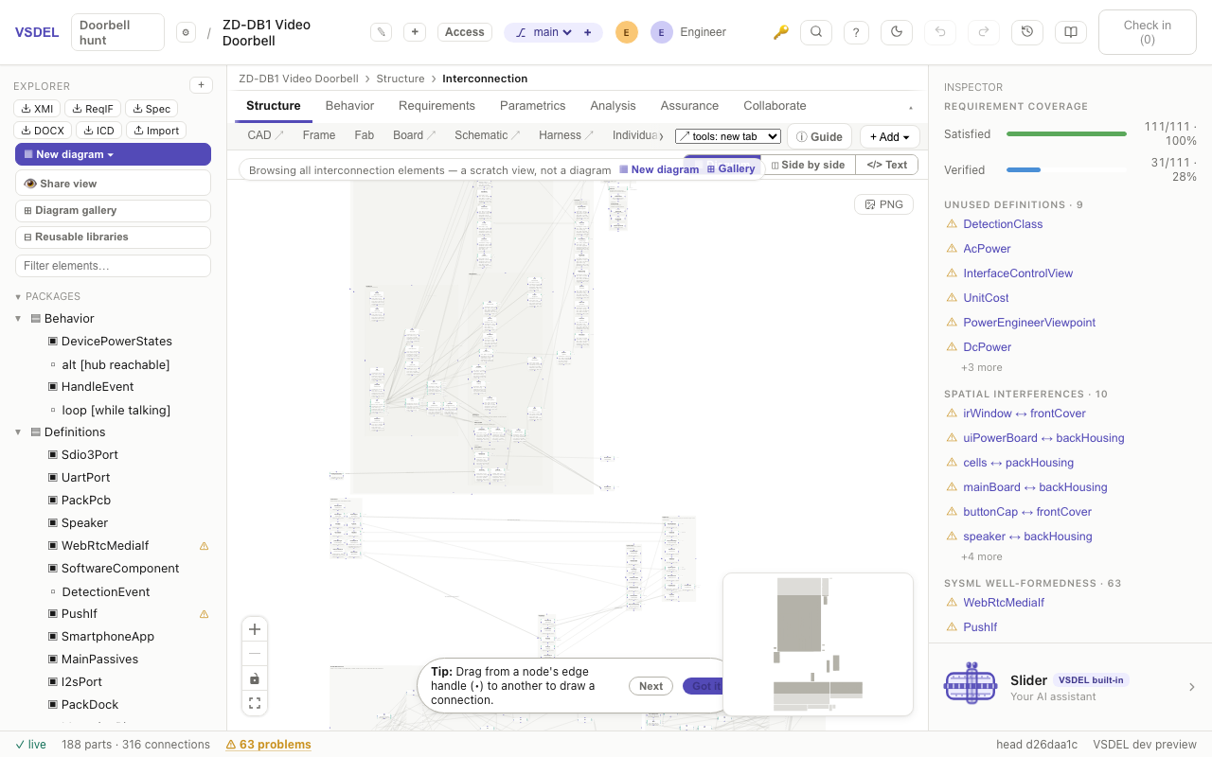1212x757 pixels.
Task: Zoom out with canvas minus button
Action: [255, 654]
